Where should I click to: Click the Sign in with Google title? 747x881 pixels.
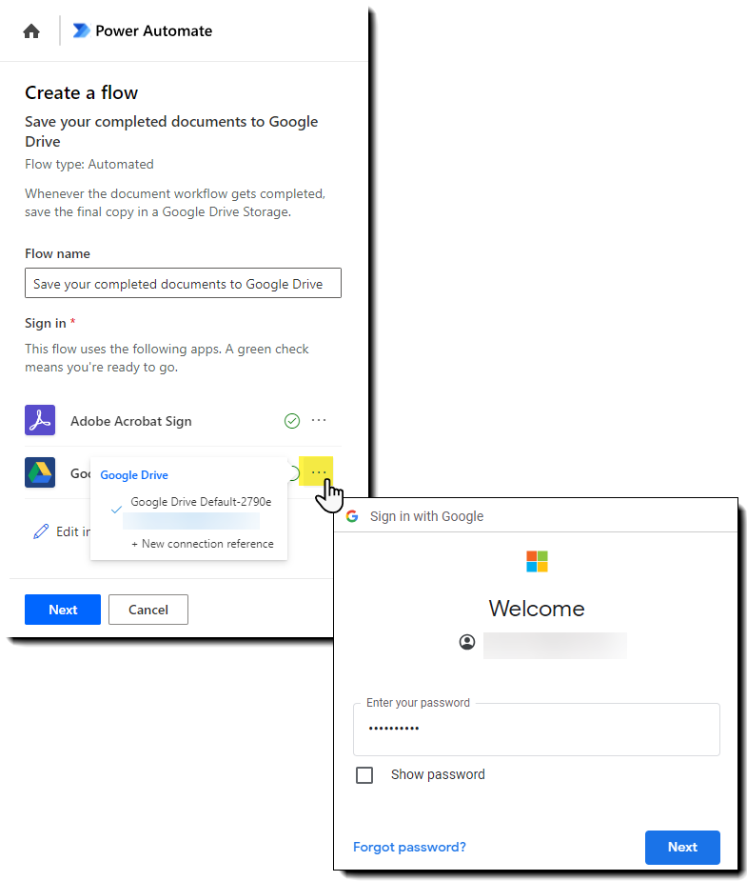(426, 516)
